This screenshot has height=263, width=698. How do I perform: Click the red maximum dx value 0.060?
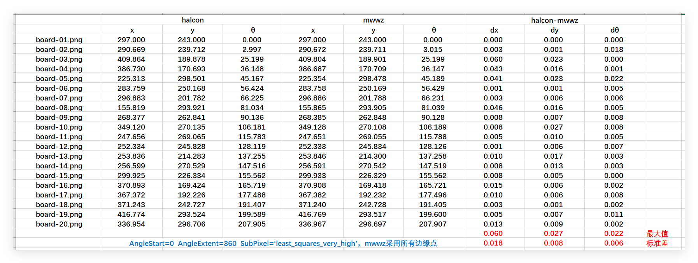click(493, 233)
